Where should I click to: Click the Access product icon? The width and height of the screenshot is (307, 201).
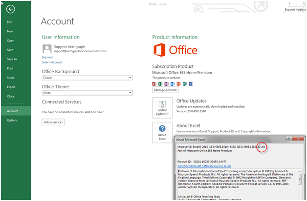pyautogui.click(x=154, y=84)
